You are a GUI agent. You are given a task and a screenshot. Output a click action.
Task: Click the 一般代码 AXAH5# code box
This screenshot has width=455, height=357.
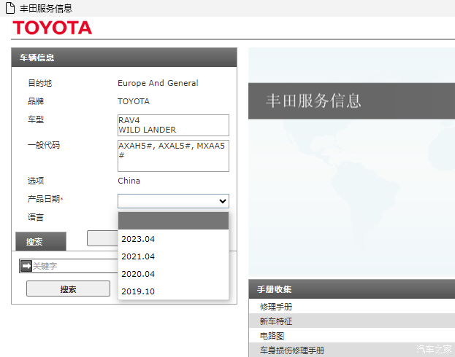173,155
